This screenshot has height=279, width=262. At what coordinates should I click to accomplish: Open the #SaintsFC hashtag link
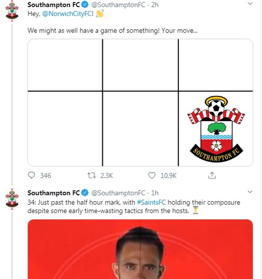pos(151,202)
